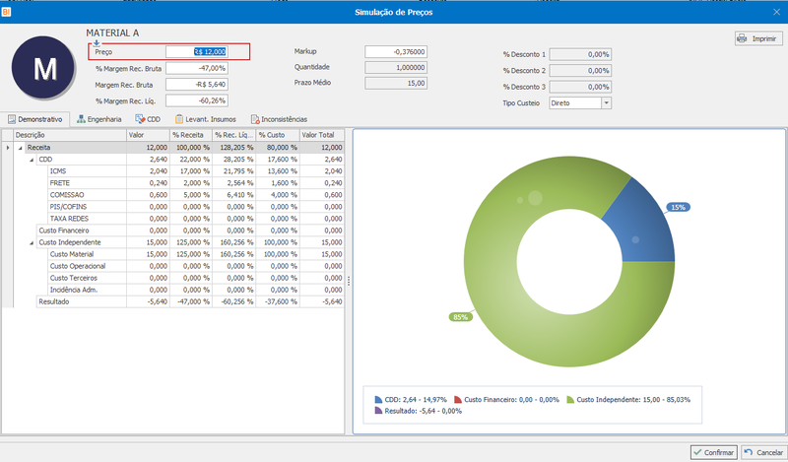
Task: Switch to the CDD tab
Action: tap(148, 119)
